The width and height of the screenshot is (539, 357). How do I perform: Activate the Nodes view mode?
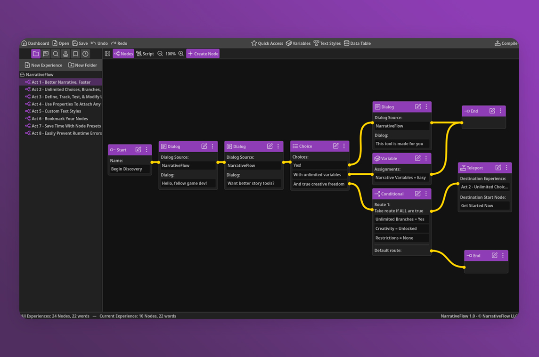(123, 54)
